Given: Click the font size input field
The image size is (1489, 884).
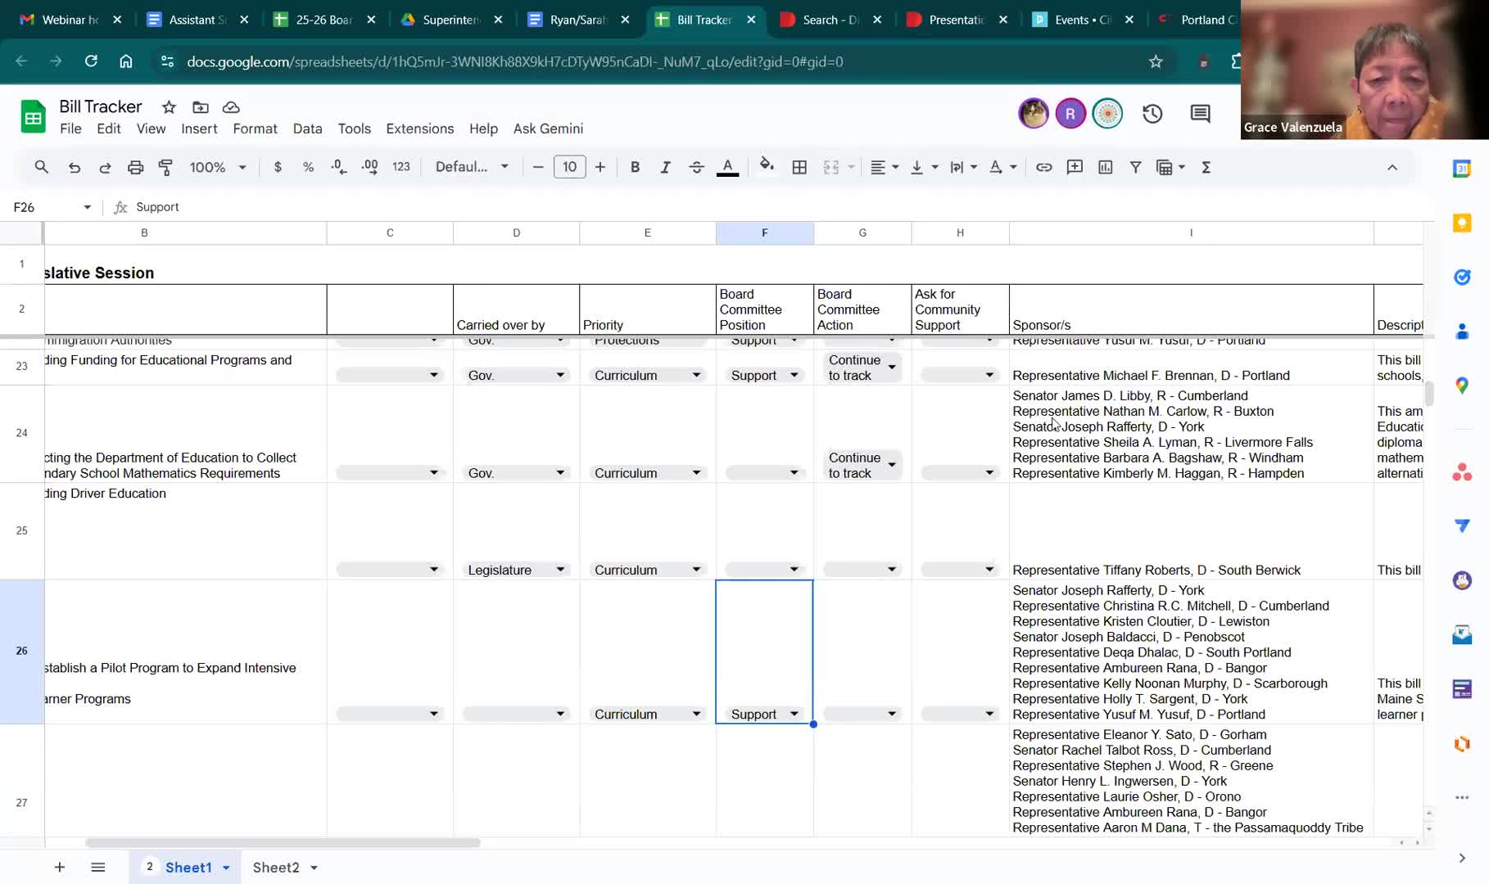Looking at the screenshot, I should 569,167.
